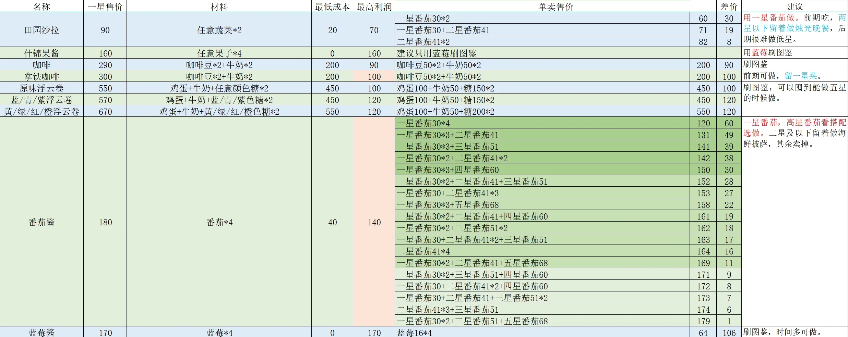
Task: Select the 一星番茄30*3+五星番茄68 cell
Action: [x=542, y=204]
